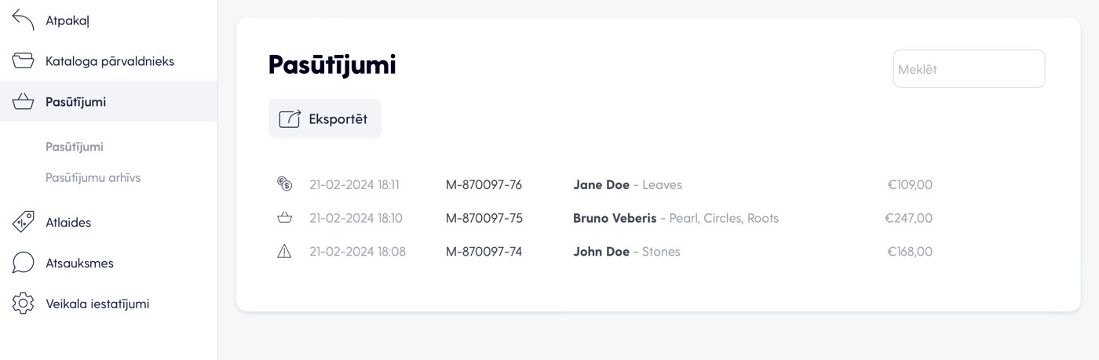Click the payment coins icon on Jane Doe order
The height and width of the screenshot is (360, 1099).
point(284,184)
